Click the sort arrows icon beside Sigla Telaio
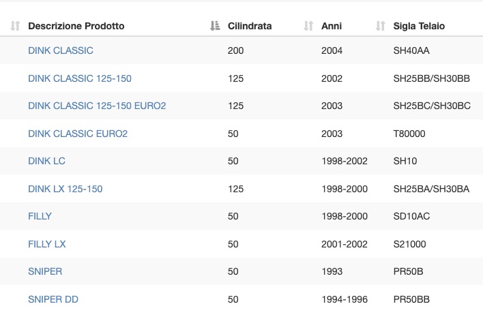Viewport: 483px width, 317px height. coord(381,26)
